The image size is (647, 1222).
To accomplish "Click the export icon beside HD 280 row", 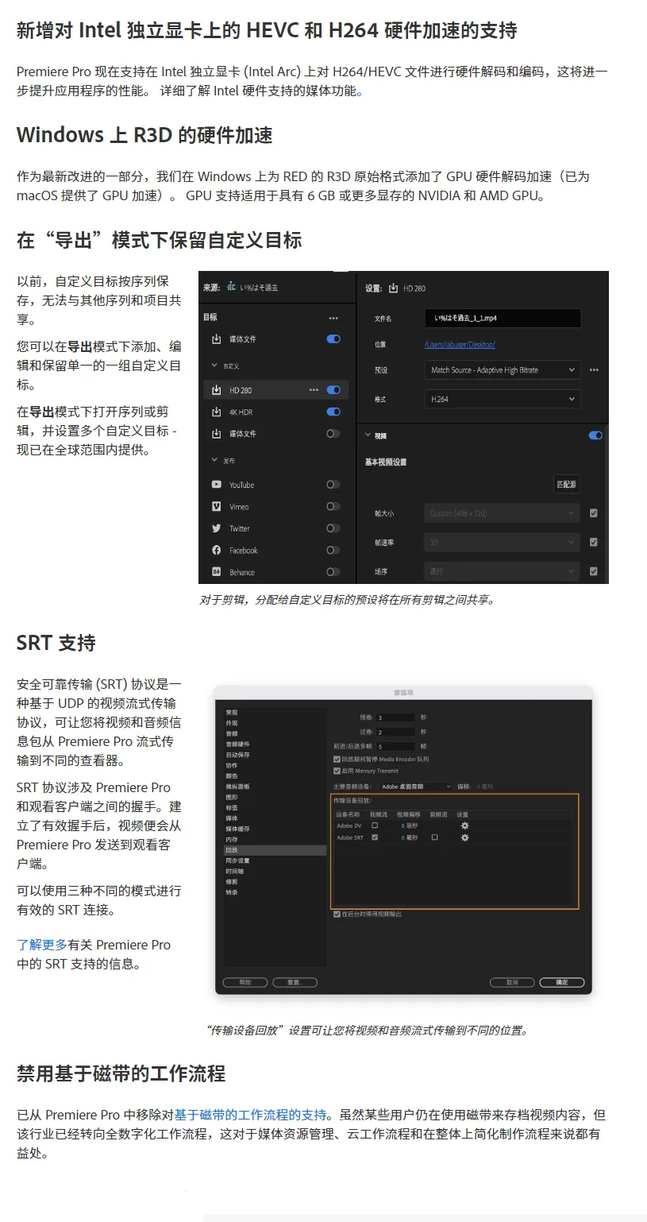I will pyautogui.click(x=216, y=390).
